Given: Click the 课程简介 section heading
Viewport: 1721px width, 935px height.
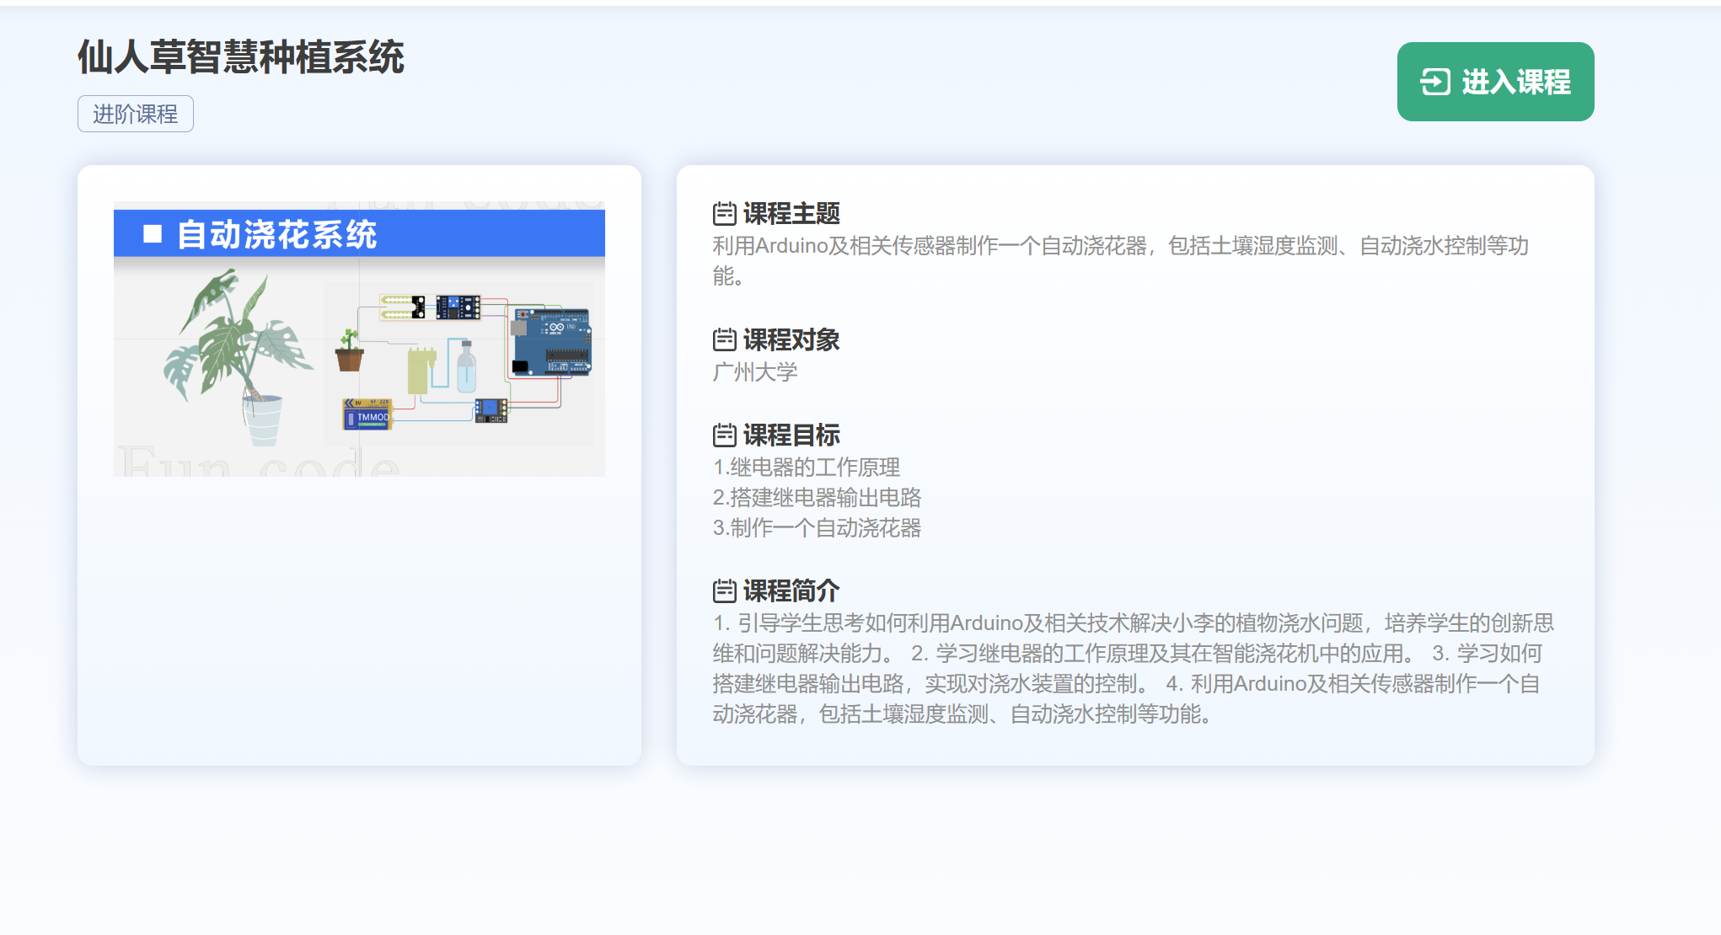Looking at the screenshot, I should click(791, 591).
